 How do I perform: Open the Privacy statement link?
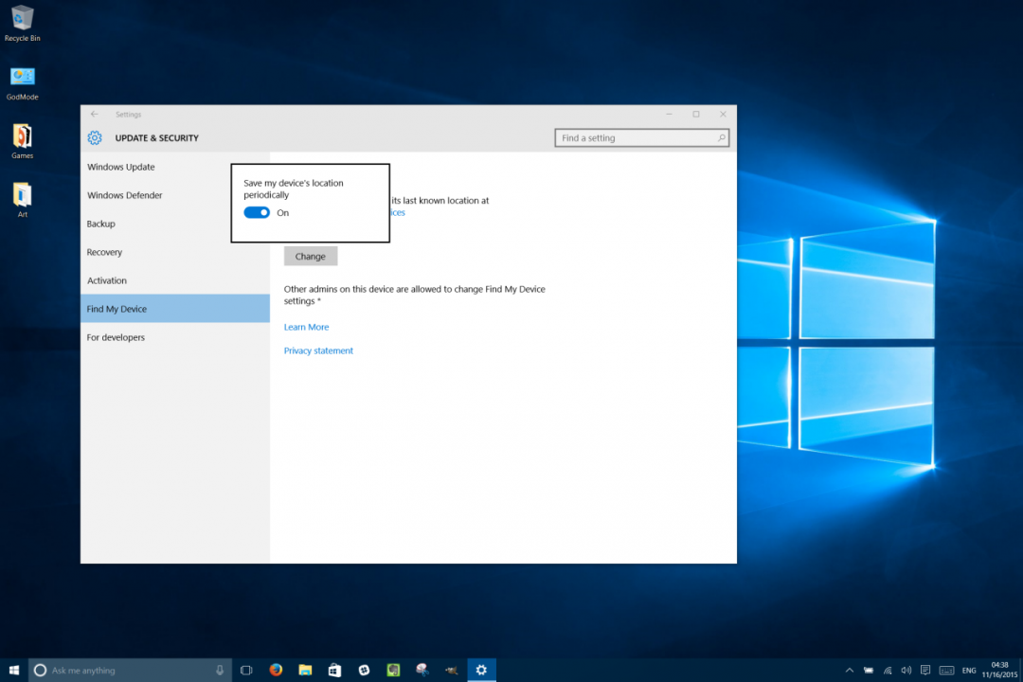click(318, 350)
